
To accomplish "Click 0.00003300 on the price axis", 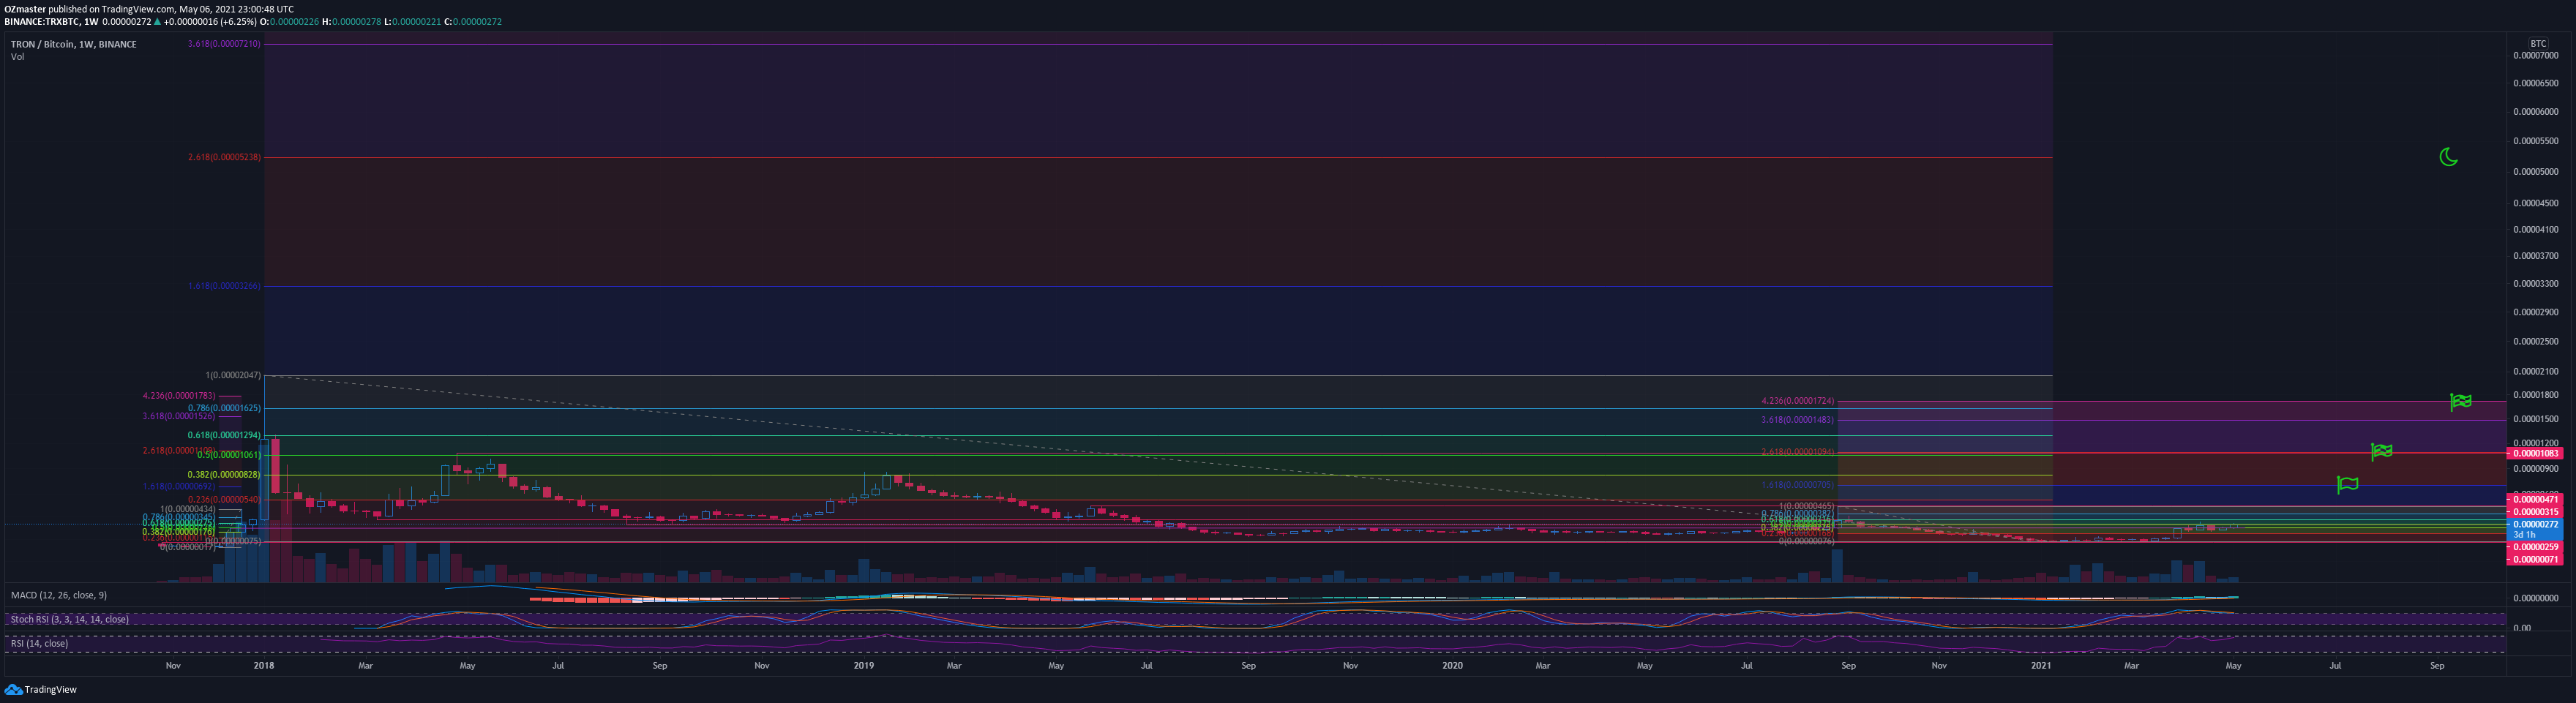I will (x=2535, y=284).
